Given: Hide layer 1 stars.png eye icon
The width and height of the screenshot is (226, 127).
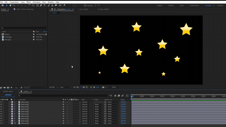Looking at the screenshot, I should pyautogui.click(x=1, y=102).
